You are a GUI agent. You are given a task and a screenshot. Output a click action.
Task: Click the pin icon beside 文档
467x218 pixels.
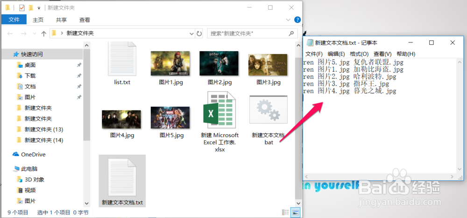pos(79,87)
